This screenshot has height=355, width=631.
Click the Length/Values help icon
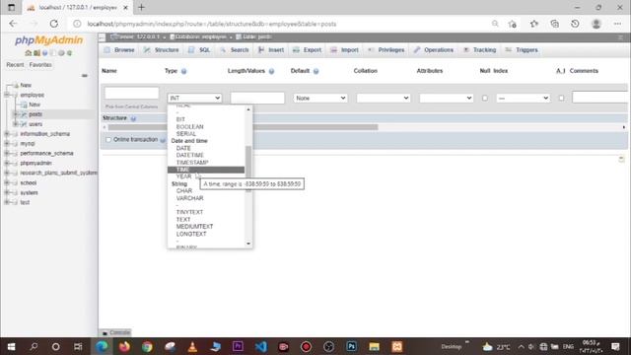coord(272,71)
